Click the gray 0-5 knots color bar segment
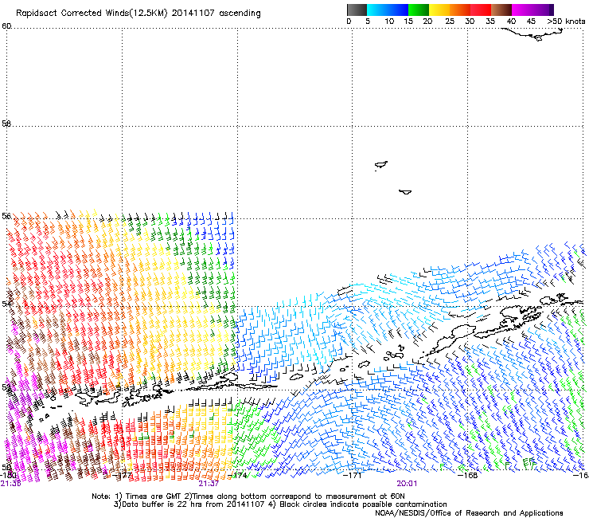589x518 pixels. tap(357, 10)
